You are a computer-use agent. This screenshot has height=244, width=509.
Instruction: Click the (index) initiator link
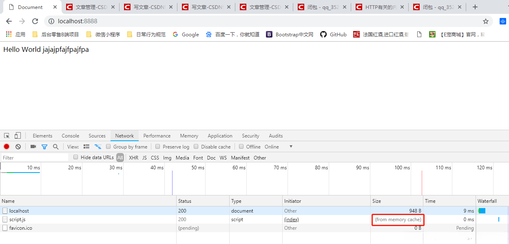tap(292, 220)
